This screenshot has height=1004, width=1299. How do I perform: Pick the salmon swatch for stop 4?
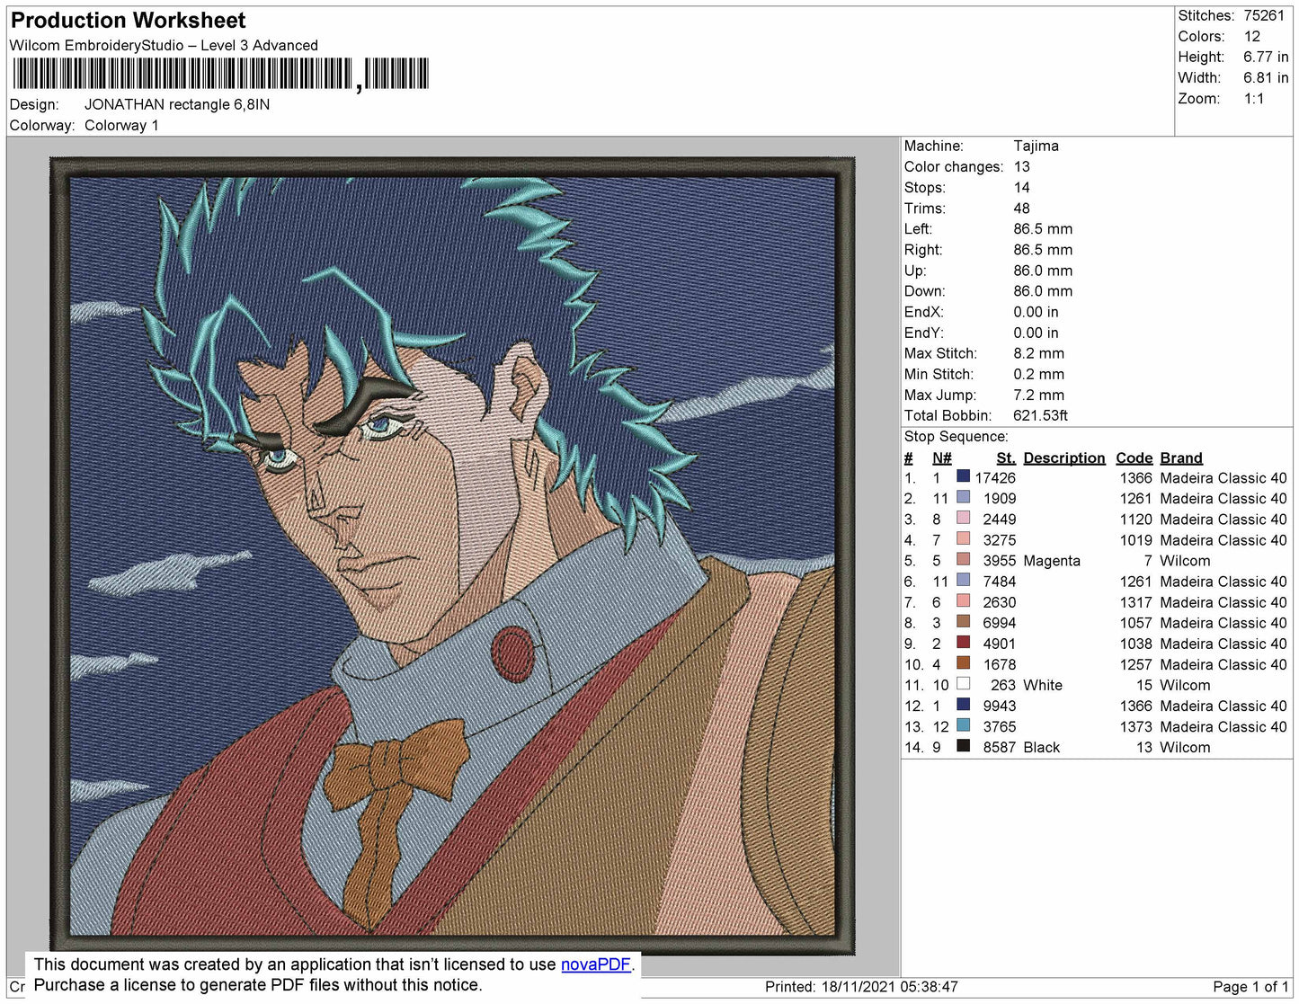(x=964, y=538)
